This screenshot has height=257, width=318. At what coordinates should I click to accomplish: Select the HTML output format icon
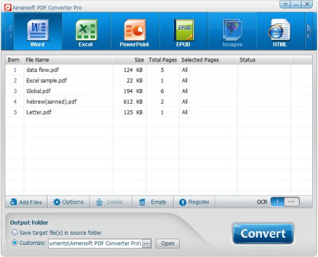tap(279, 30)
